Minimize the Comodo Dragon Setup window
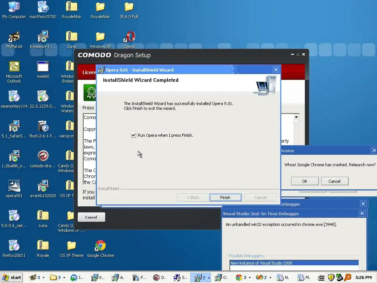 (292, 55)
